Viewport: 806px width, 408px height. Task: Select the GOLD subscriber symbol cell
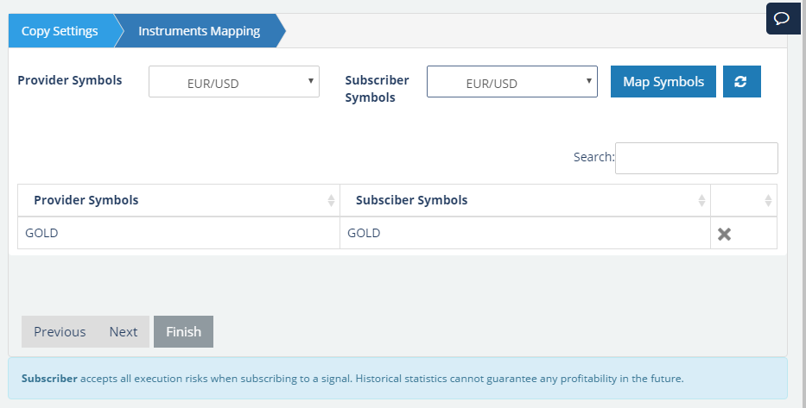(525, 233)
